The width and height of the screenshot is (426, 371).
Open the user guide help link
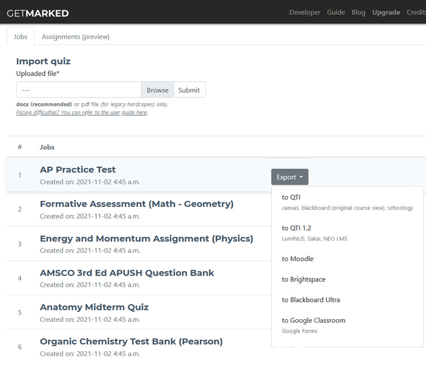pos(82,112)
